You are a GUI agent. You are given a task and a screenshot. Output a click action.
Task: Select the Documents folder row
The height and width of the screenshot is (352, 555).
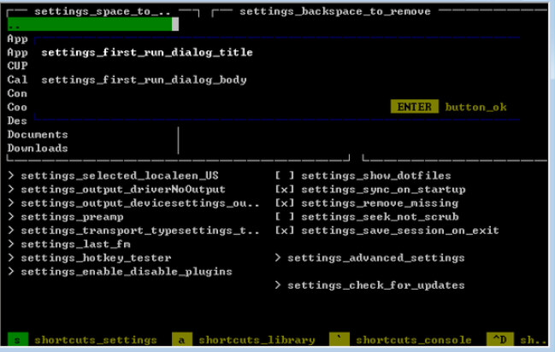38,134
